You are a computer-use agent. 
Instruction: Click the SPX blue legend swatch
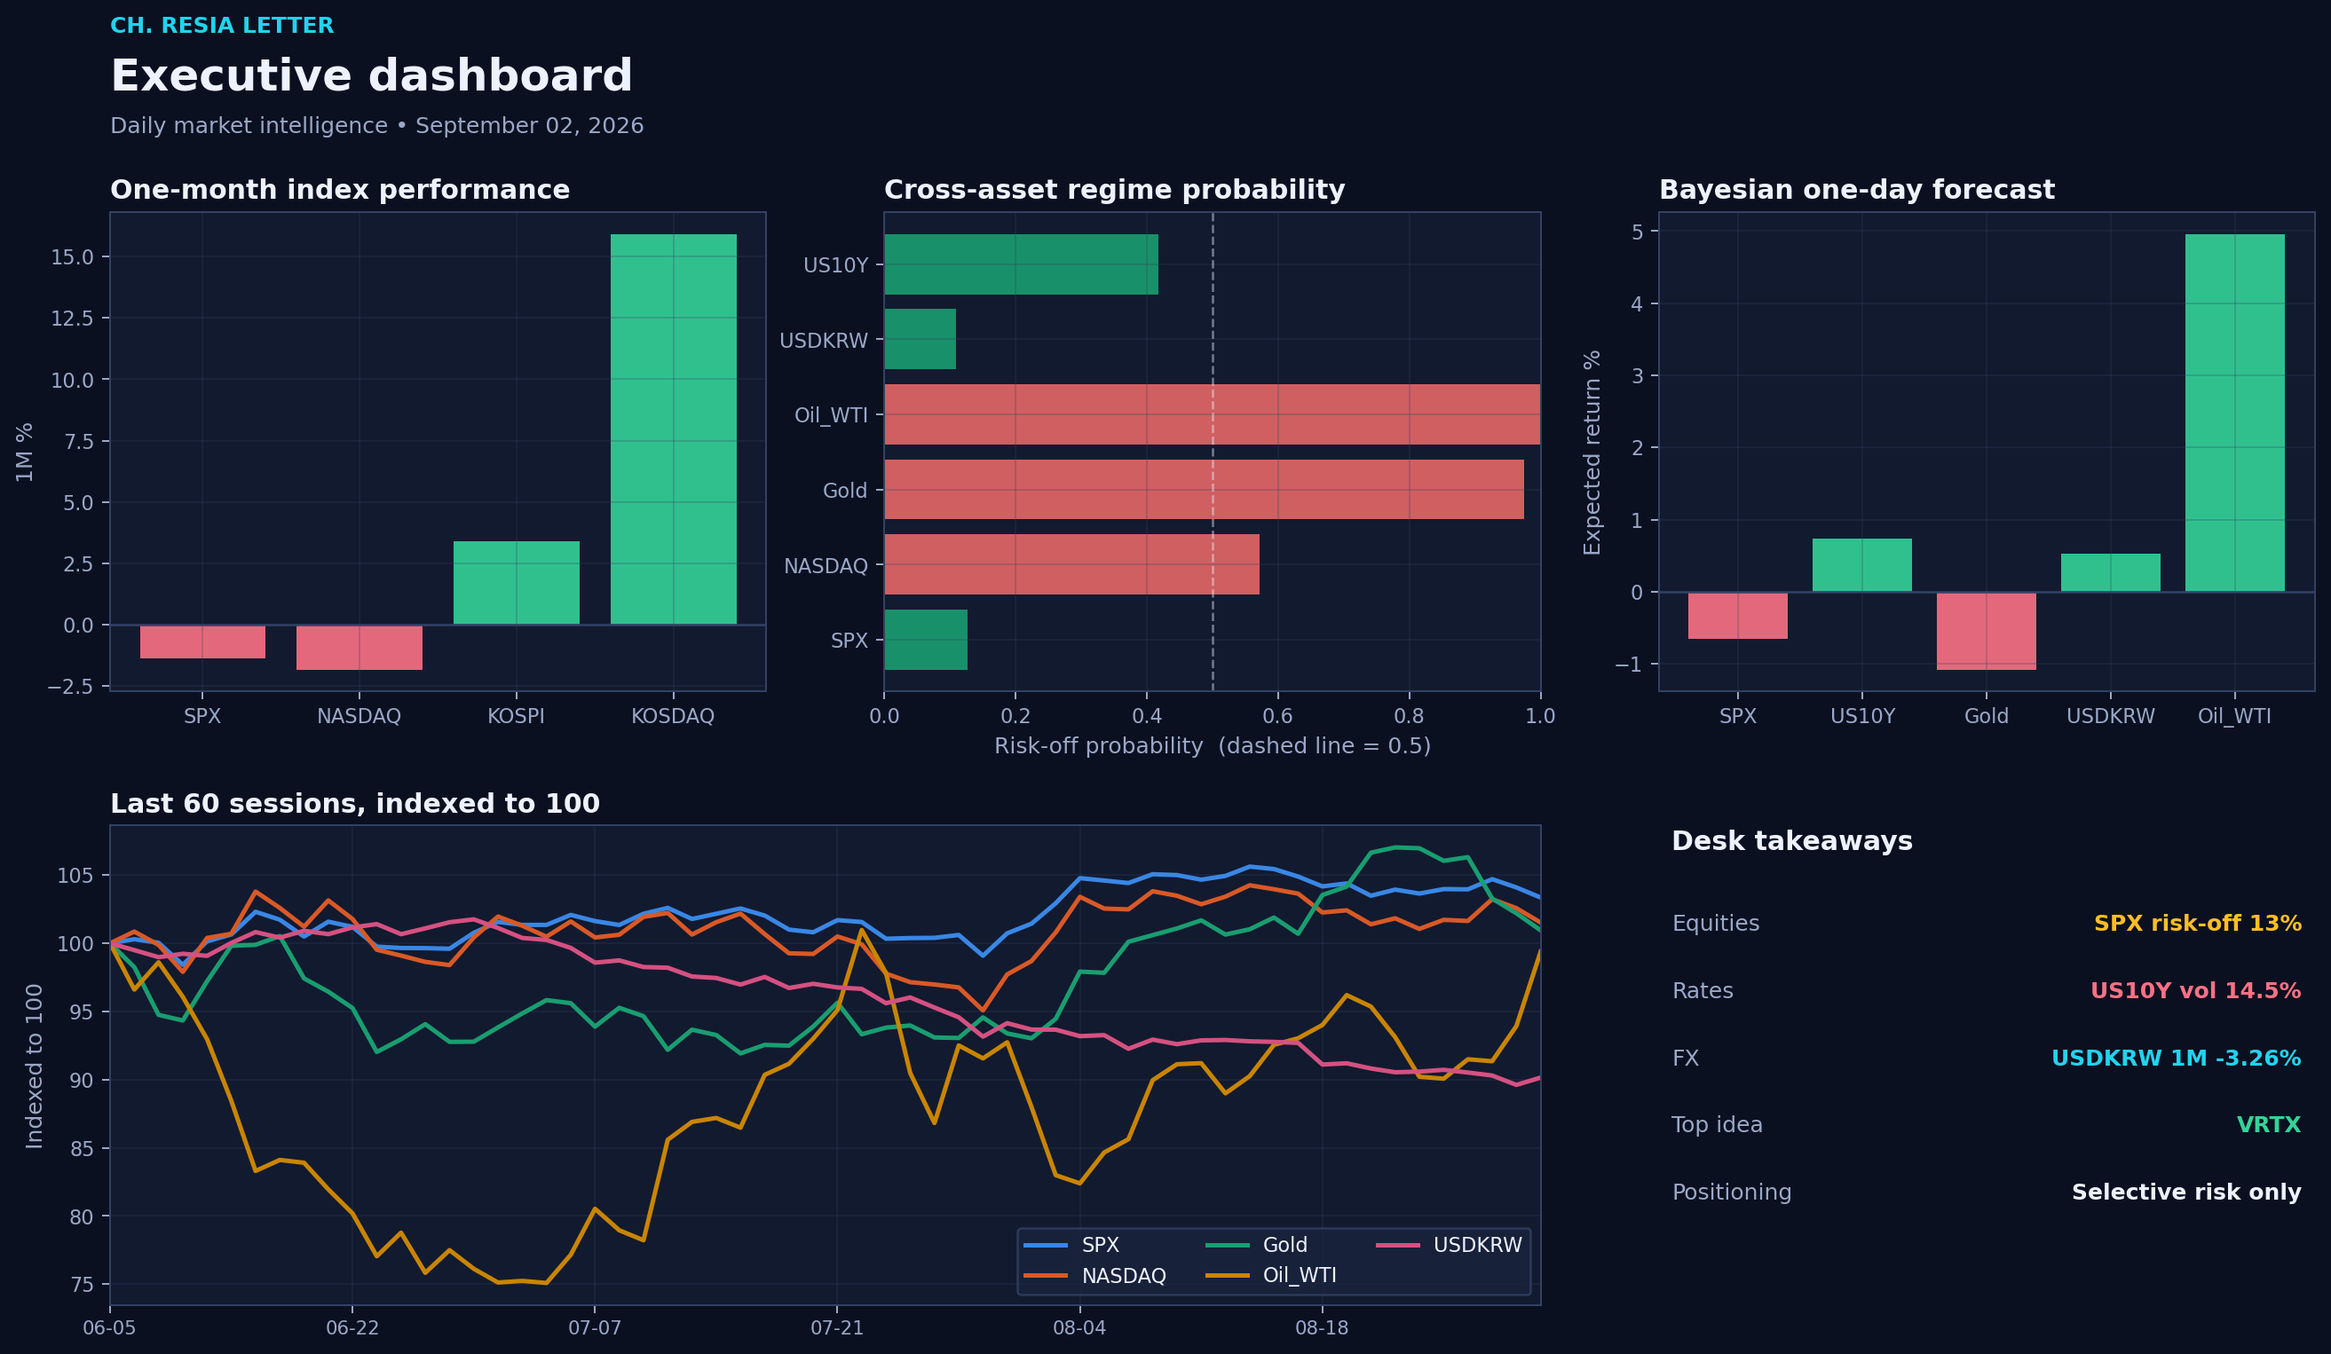point(1046,1245)
